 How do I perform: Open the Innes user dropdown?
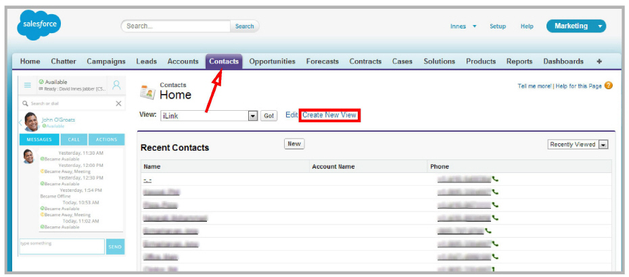pos(463,26)
